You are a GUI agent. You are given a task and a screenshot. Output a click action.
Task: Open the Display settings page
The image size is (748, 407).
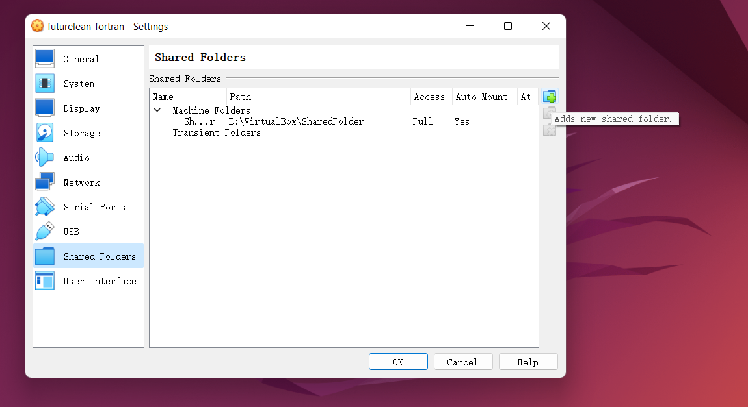click(81, 108)
